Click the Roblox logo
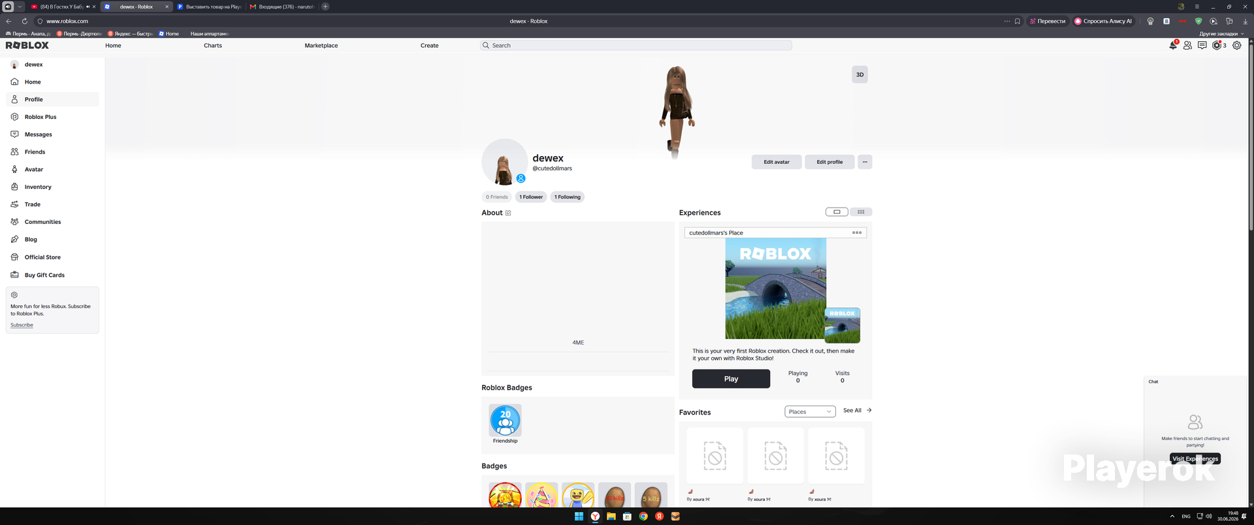Viewport: 1254px width, 525px height. [27, 45]
